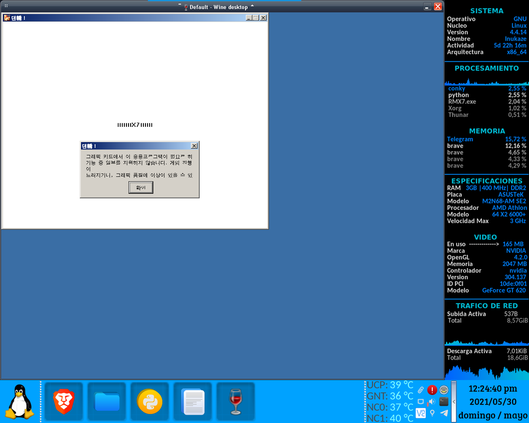529x423 pixels.
Task: Click the 2021/05/30 date on panel
Action: pos(492,402)
